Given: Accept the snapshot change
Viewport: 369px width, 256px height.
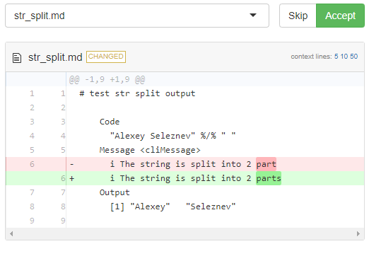Looking at the screenshot, I should pyautogui.click(x=340, y=16).
